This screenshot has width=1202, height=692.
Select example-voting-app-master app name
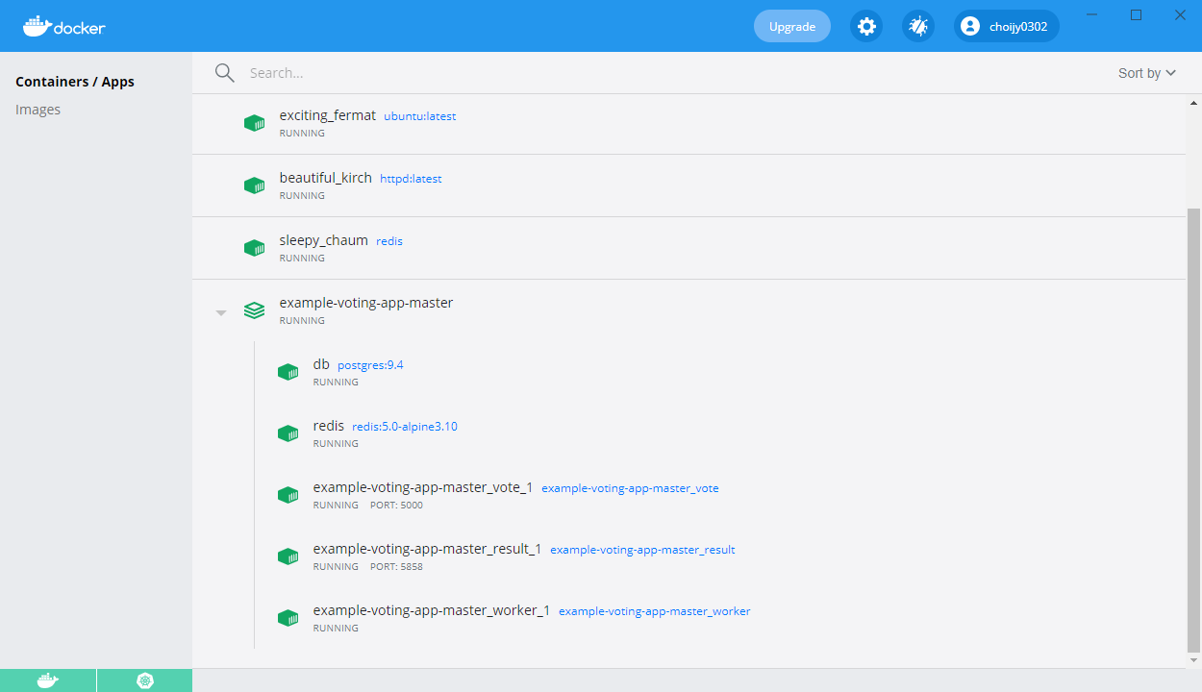[366, 303]
